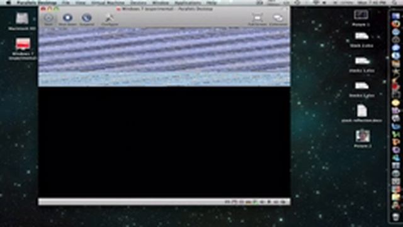Open the View menu
403x227 pixels.
point(81,3)
